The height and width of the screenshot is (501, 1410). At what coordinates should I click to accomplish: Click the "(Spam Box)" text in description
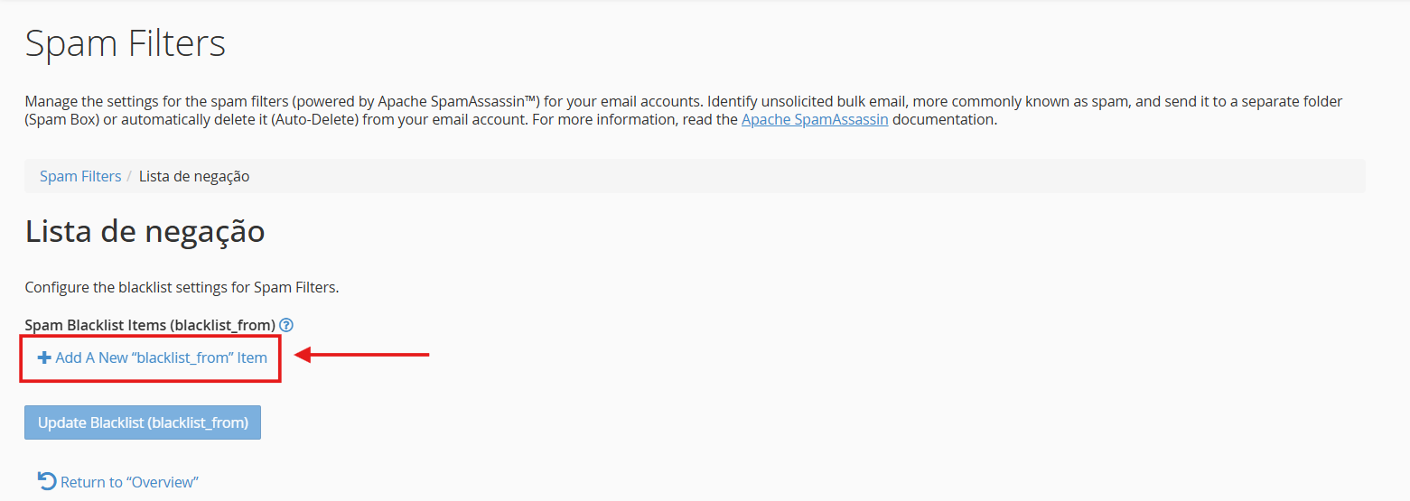tap(62, 119)
